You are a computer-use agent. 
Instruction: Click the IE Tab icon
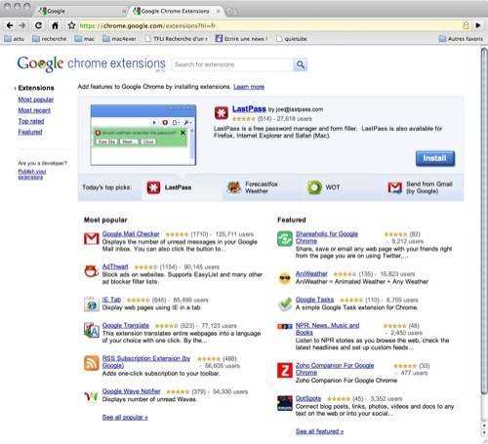click(92, 303)
